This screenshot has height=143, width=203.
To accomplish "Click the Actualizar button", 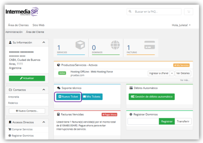I will pyautogui.click(x=27, y=78).
